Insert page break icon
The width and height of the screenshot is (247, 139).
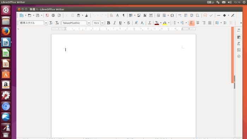point(158,15)
